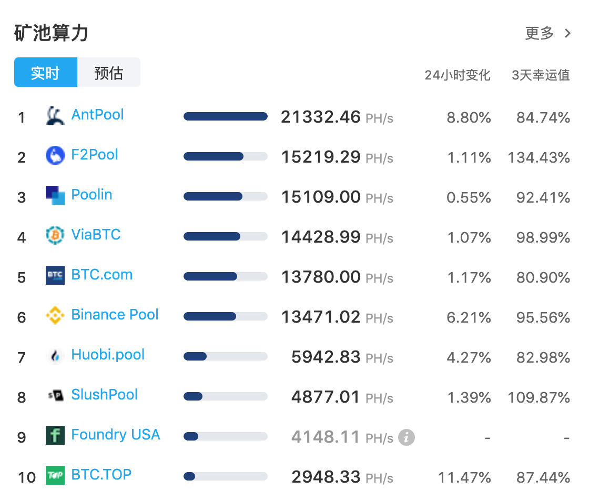Click the BTC.com logo icon
Viewport: 589px width, 490px height.
click(55, 275)
